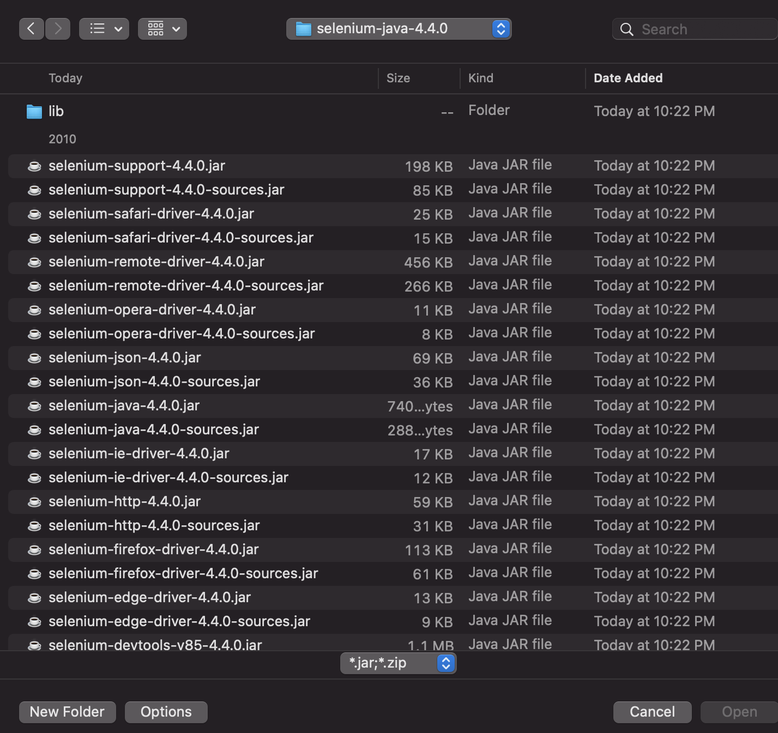Select file name selenium-remote-driver-4.4.0.jar

(x=156, y=262)
